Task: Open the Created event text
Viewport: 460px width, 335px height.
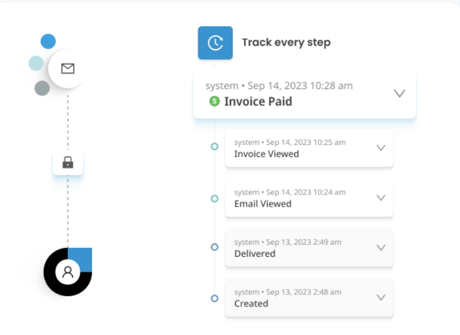Action: [x=251, y=303]
